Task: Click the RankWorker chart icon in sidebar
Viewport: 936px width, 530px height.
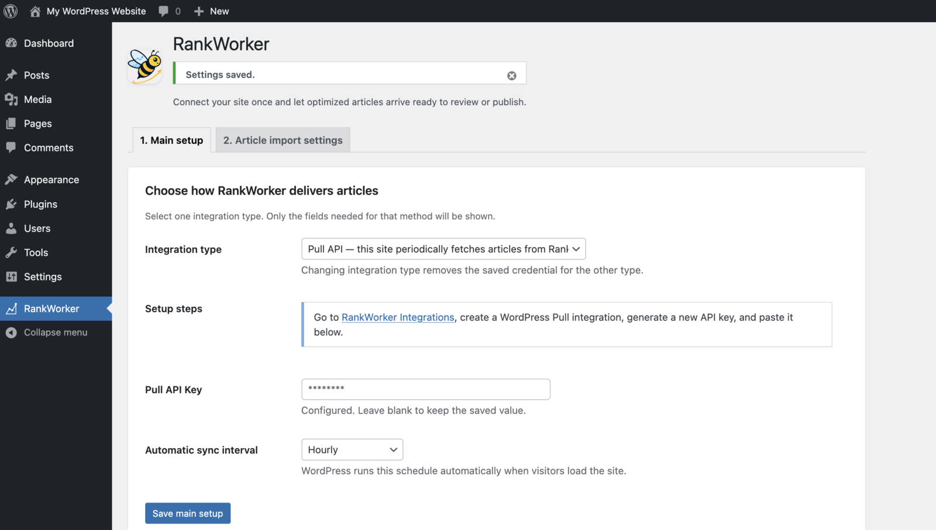Action: click(x=11, y=309)
